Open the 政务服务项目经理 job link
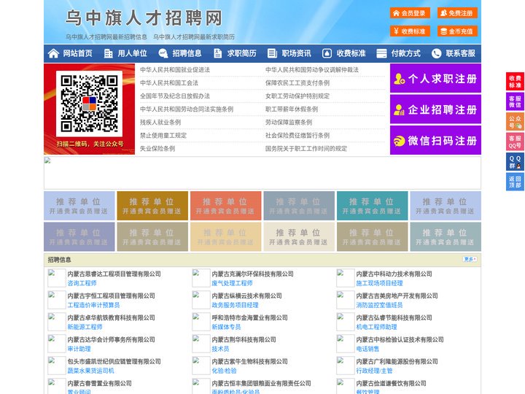Viewport: 525px width, 394px height. tap(235, 305)
